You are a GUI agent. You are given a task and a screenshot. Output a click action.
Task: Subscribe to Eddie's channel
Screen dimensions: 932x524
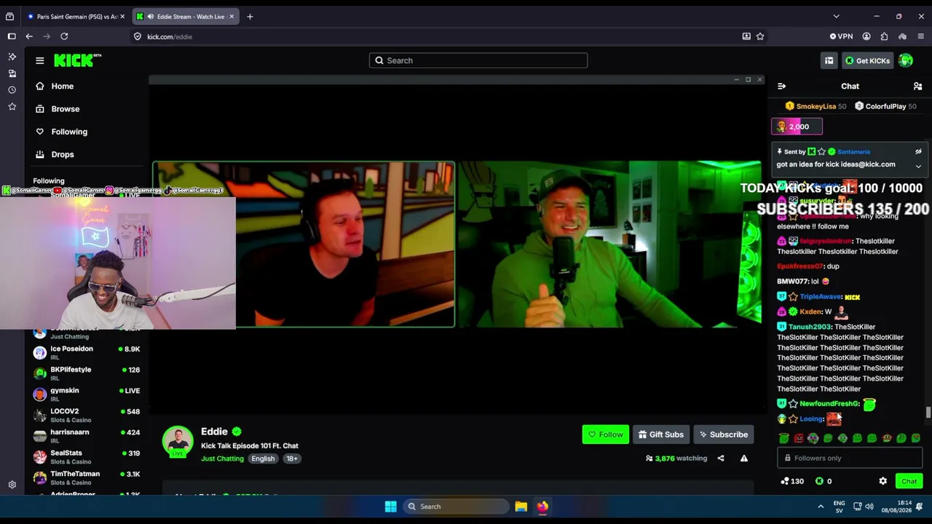724,434
